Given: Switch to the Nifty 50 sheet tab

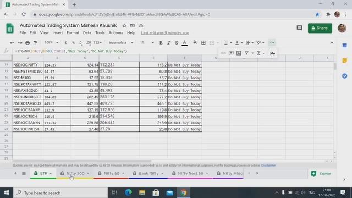Looking at the screenshot, I should tap(112, 173).
